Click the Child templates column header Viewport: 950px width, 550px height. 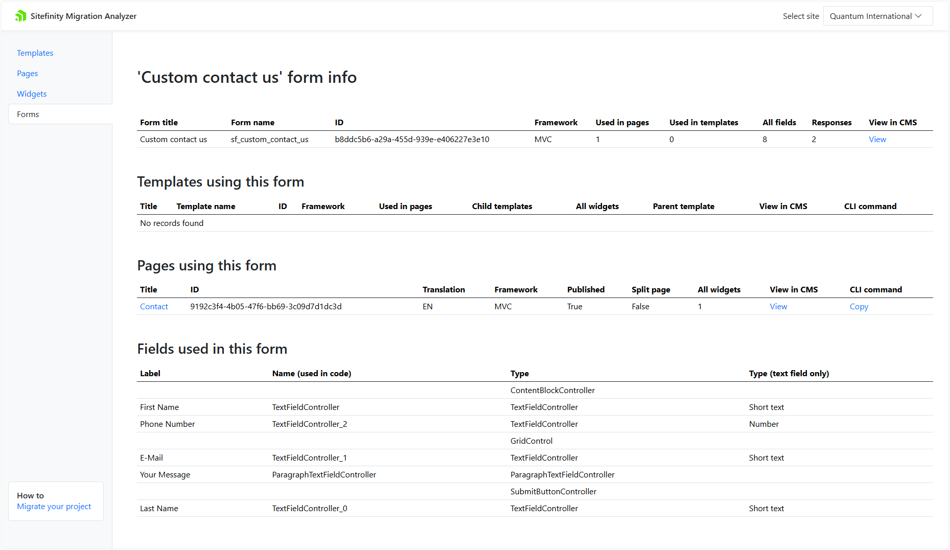coord(501,206)
